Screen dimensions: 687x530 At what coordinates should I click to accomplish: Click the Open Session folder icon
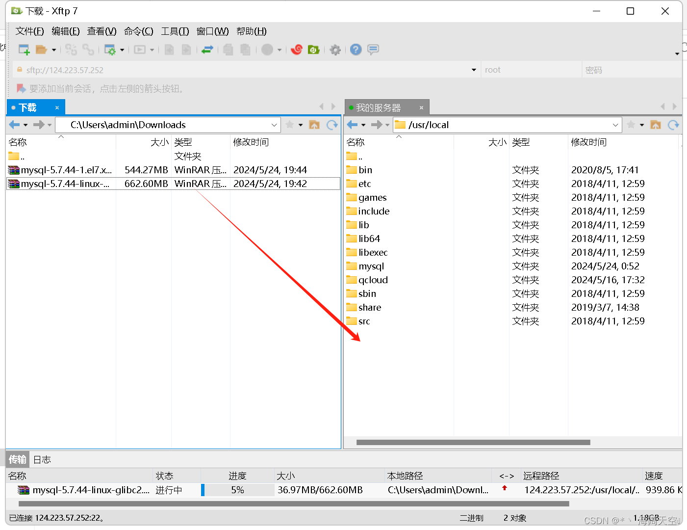coord(41,50)
